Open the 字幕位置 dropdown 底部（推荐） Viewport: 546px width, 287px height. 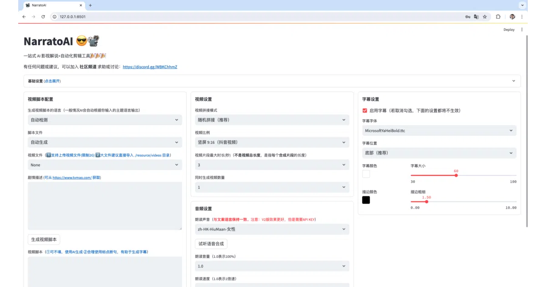(439, 153)
